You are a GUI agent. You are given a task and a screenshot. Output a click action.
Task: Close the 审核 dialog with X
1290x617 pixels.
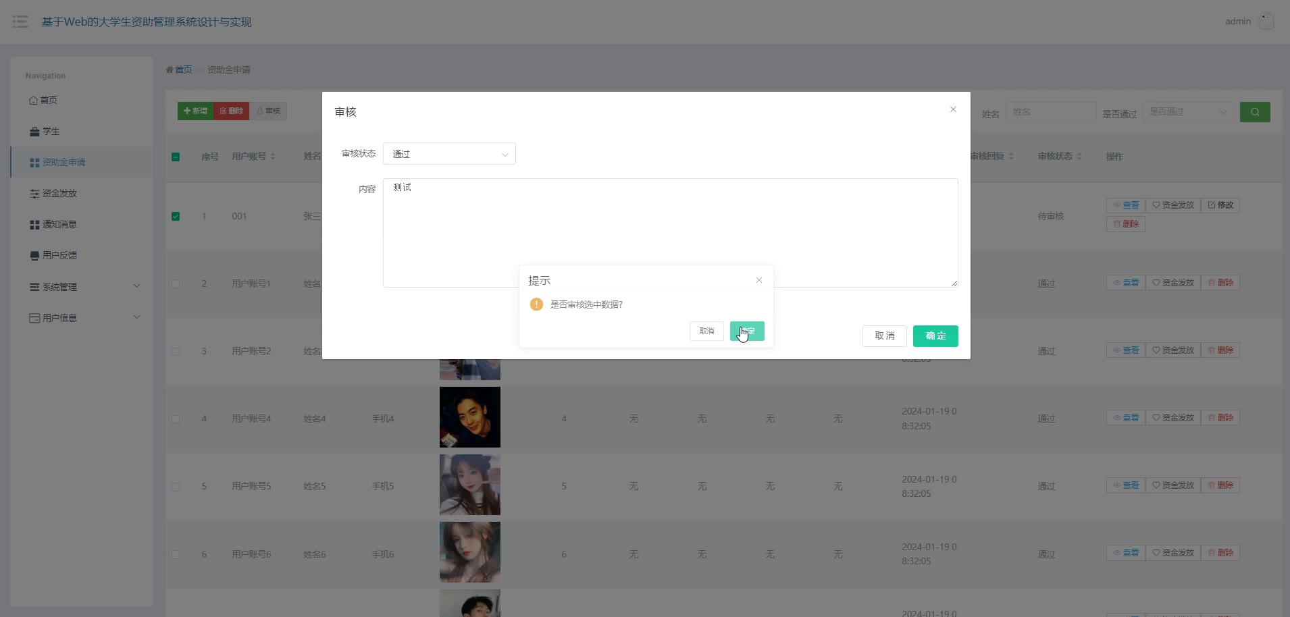pos(953,109)
